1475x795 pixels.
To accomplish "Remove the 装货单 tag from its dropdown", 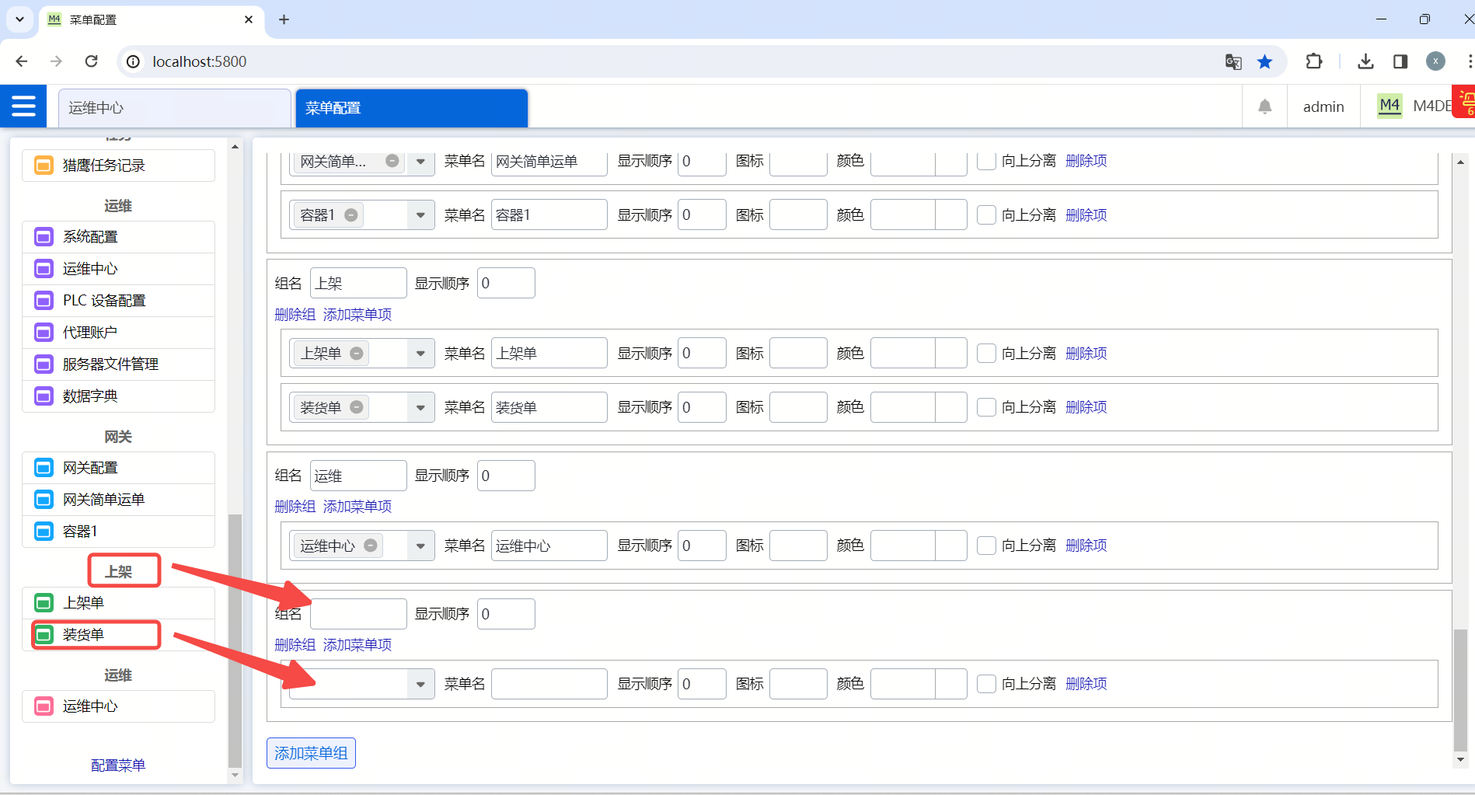I will (357, 407).
